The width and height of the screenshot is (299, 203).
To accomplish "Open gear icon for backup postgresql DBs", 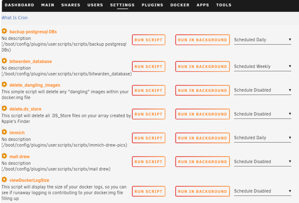I will tap(4, 31).
